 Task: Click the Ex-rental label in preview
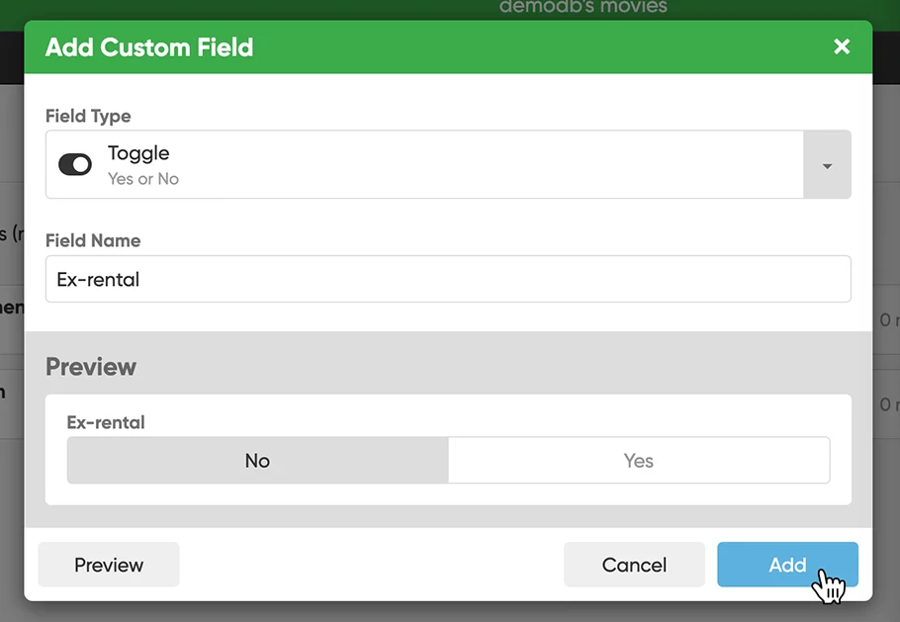106,422
